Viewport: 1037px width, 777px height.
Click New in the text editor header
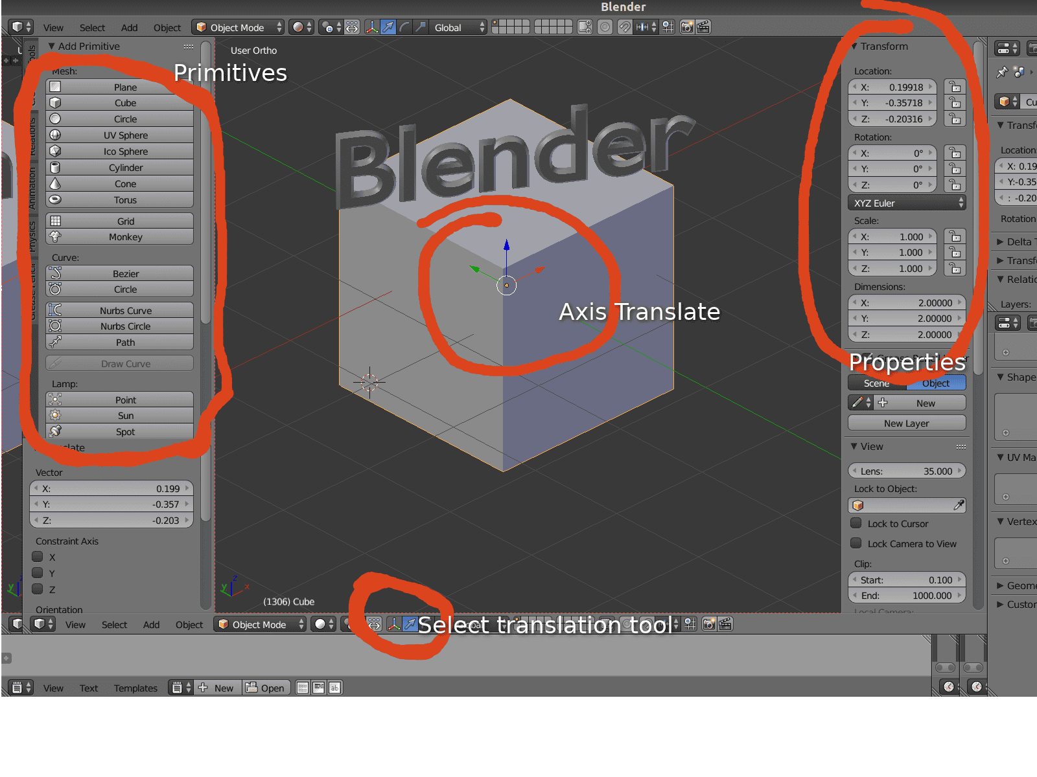coord(217,688)
